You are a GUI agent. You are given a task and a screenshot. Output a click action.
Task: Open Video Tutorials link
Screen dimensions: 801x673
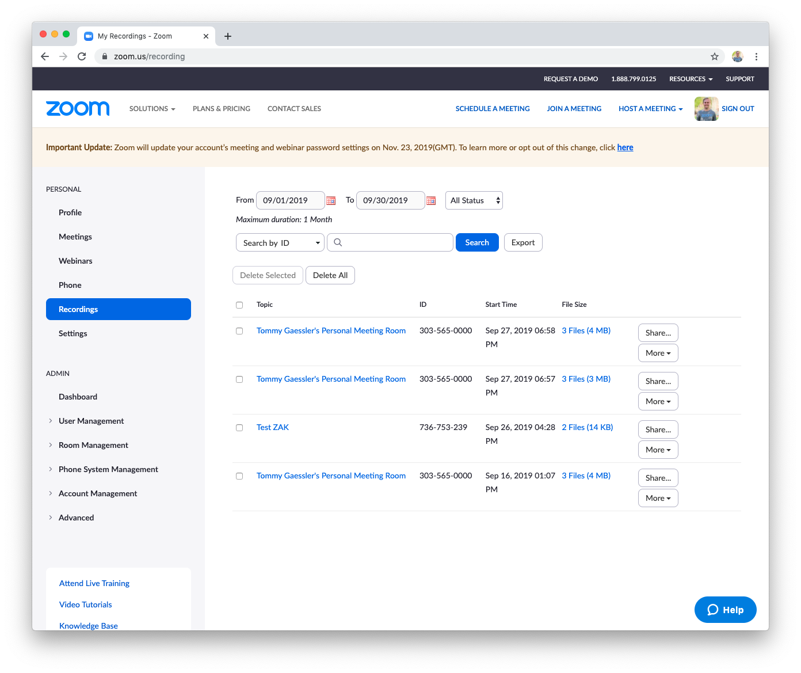(86, 604)
